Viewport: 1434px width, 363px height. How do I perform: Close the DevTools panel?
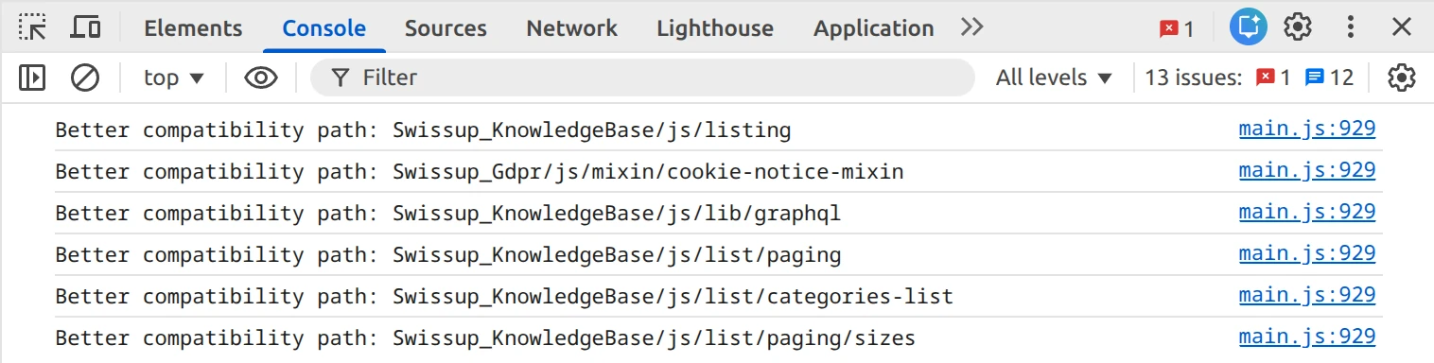click(1401, 27)
